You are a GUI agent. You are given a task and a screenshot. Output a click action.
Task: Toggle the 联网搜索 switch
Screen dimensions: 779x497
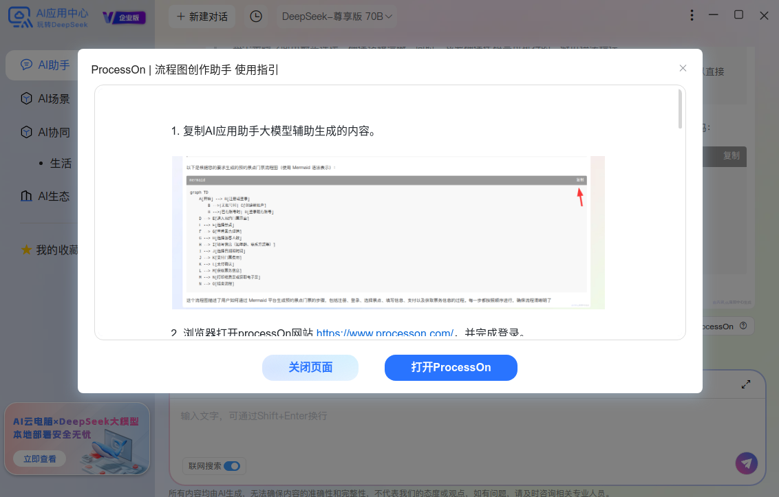tap(231, 465)
